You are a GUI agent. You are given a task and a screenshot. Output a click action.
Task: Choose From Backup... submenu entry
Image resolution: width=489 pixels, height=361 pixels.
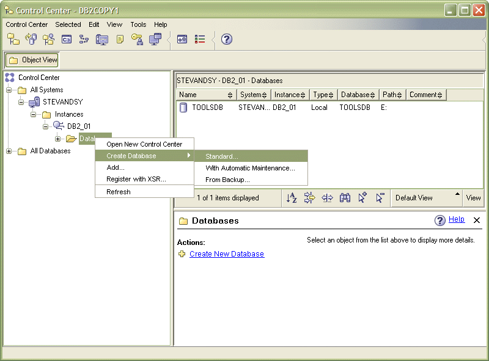point(251,180)
